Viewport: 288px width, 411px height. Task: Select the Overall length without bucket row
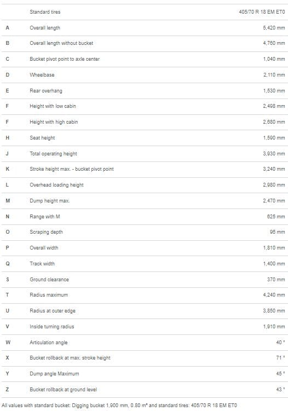click(144, 44)
